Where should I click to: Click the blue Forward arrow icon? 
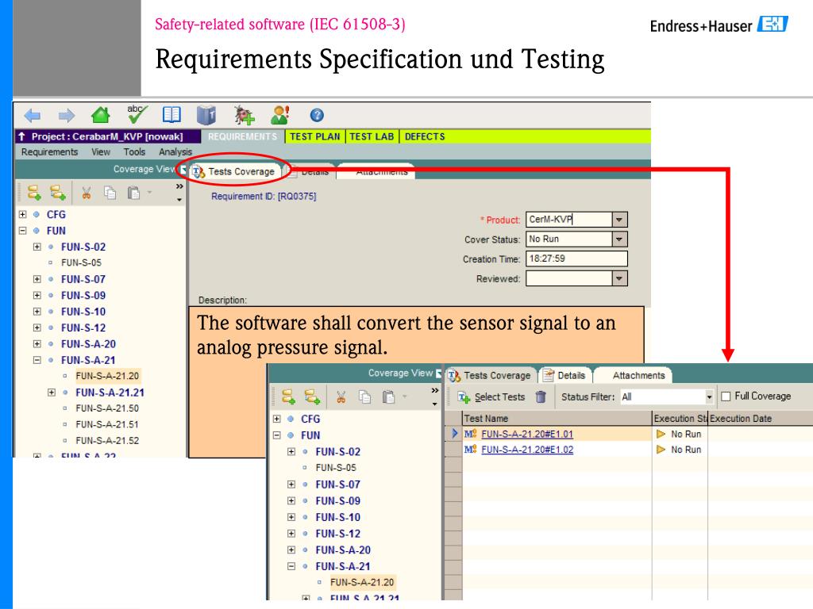[67, 116]
